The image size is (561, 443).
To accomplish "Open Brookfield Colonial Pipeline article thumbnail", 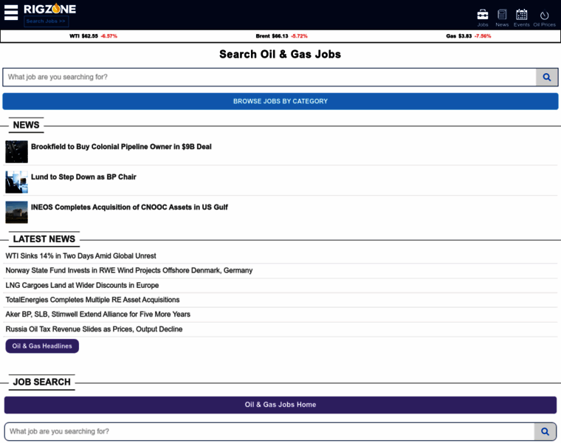I will tap(16, 151).
